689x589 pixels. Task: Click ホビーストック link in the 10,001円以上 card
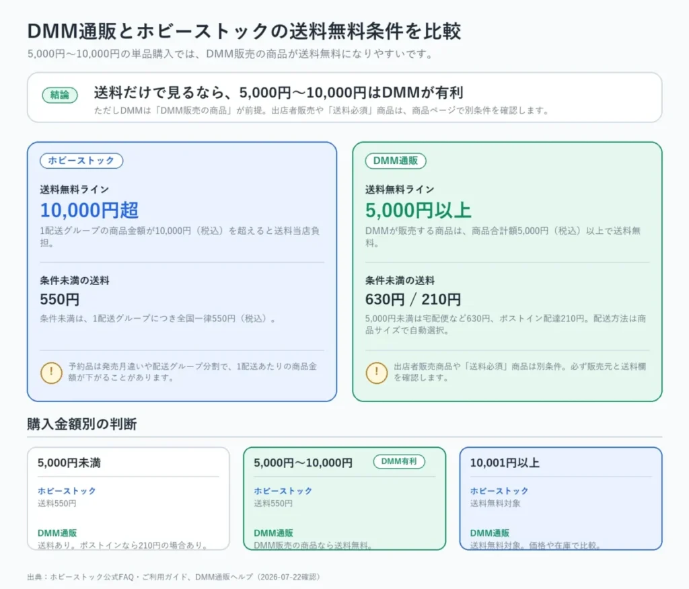[499, 491]
